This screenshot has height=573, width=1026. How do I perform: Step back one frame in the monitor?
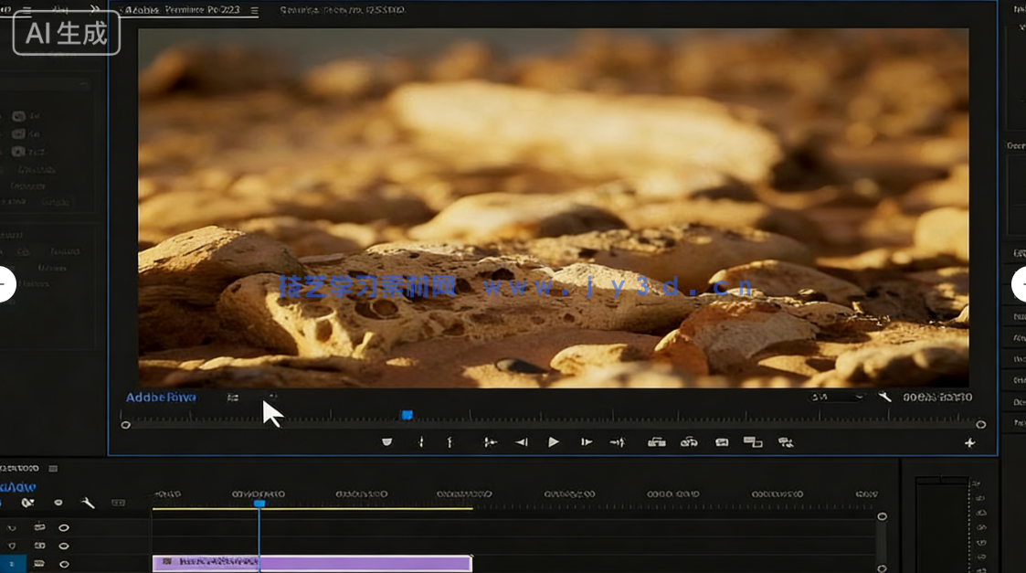click(521, 442)
